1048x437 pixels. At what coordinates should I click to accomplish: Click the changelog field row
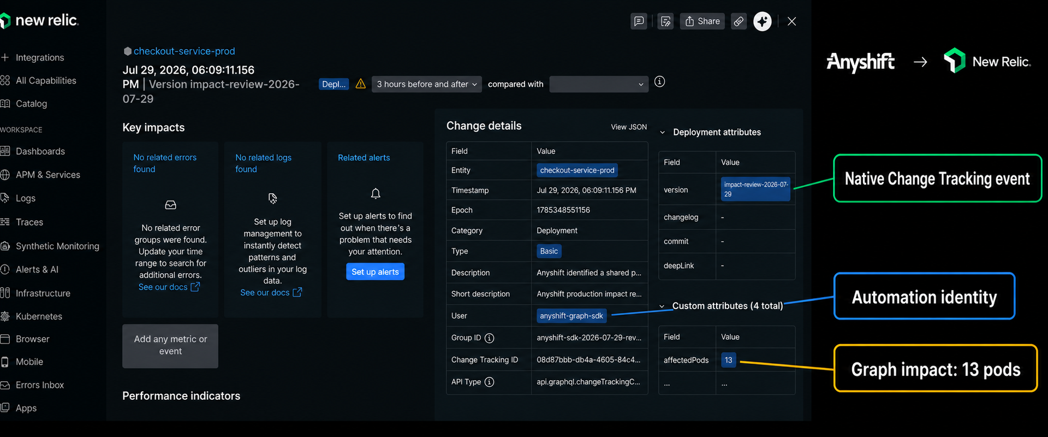pos(727,217)
